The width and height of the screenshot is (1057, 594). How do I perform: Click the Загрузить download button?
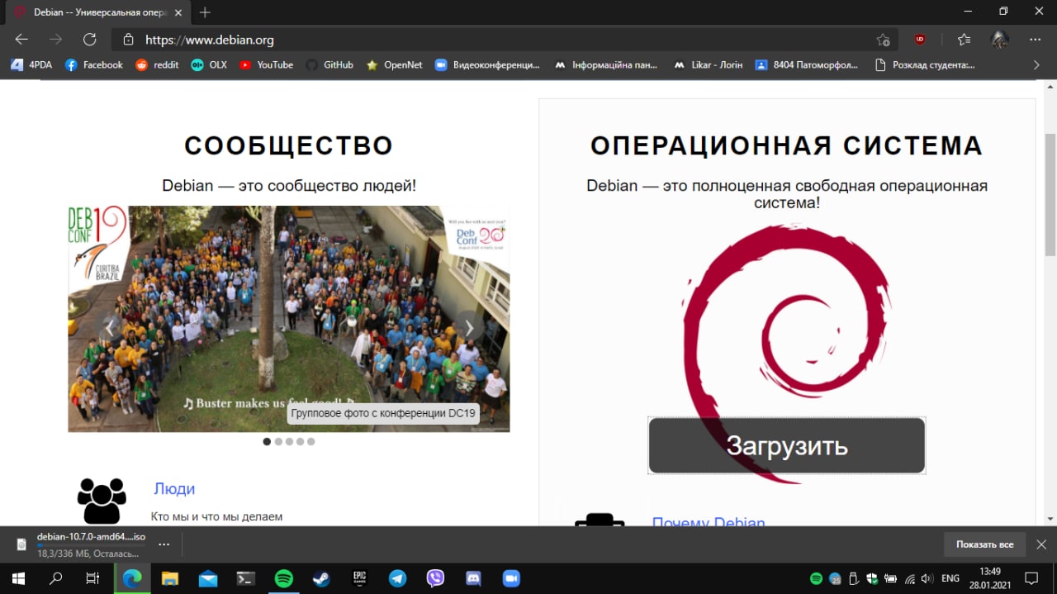click(786, 445)
